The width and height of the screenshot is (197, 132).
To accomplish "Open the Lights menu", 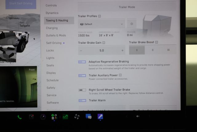I will click(50, 58).
